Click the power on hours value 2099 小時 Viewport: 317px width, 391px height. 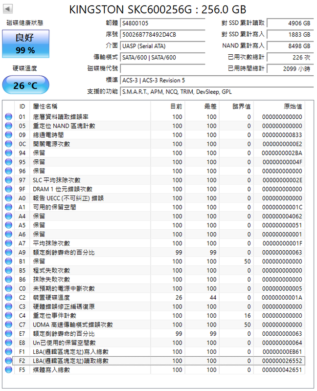[290, 69]
